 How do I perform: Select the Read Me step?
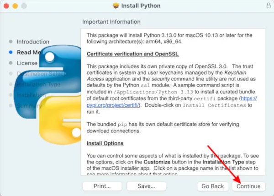click(29, 52)
